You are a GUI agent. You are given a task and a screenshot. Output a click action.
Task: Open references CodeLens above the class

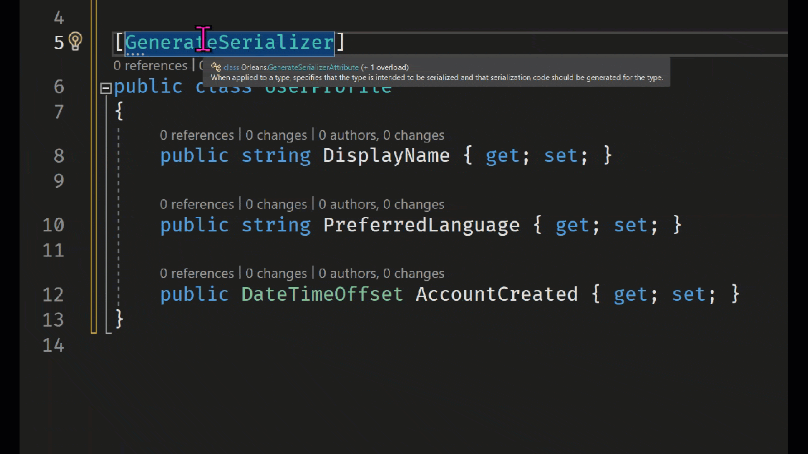(150, 66)
